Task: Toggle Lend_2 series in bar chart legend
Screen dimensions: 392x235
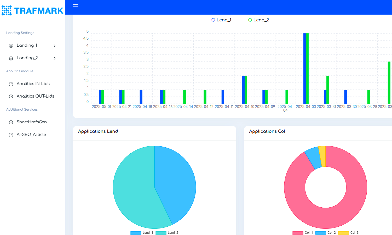Action: coord(258,20)
